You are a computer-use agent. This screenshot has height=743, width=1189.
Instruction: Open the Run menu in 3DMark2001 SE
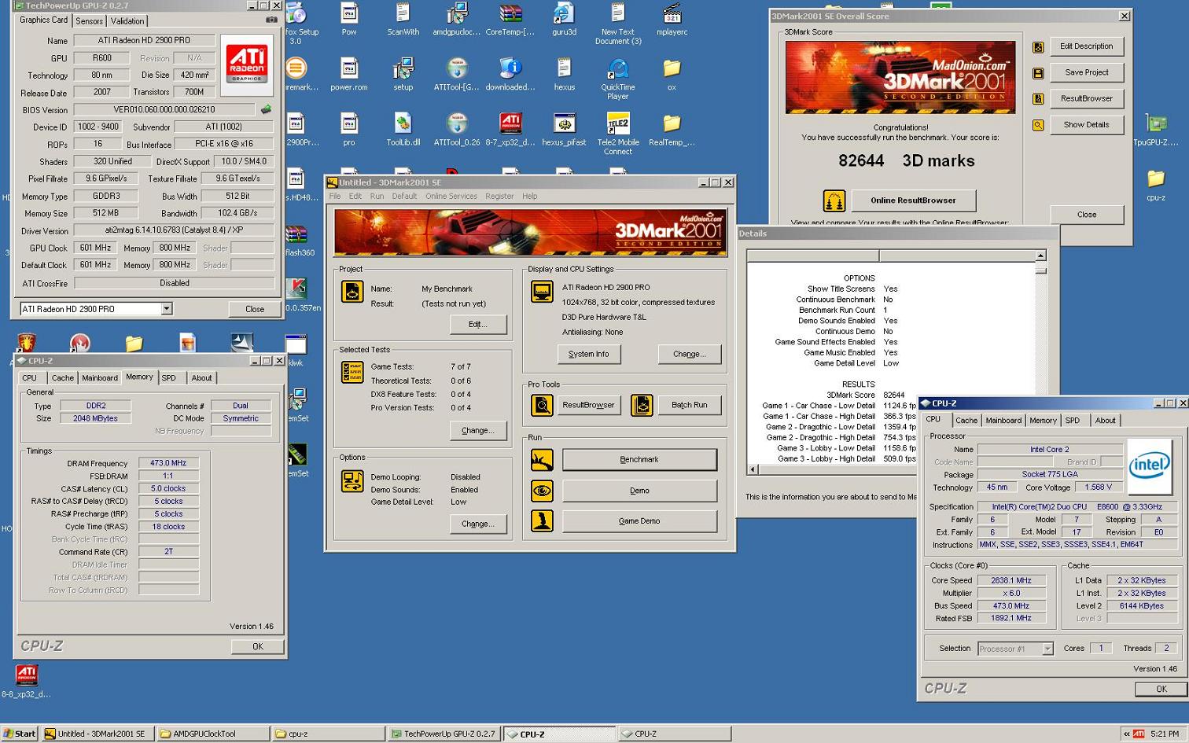click(x=377, y=197)
